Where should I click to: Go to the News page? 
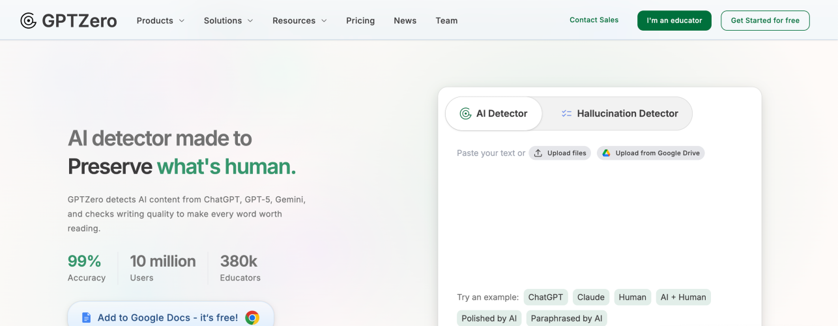click(x=405, y=21)
